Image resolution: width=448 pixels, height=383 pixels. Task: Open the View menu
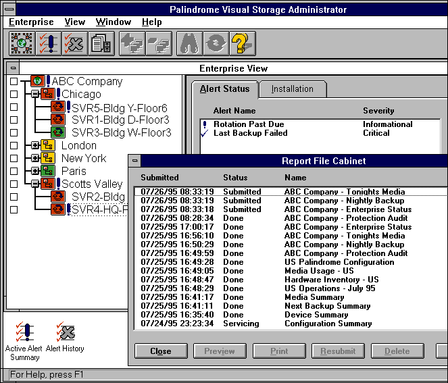pos(75,22)
